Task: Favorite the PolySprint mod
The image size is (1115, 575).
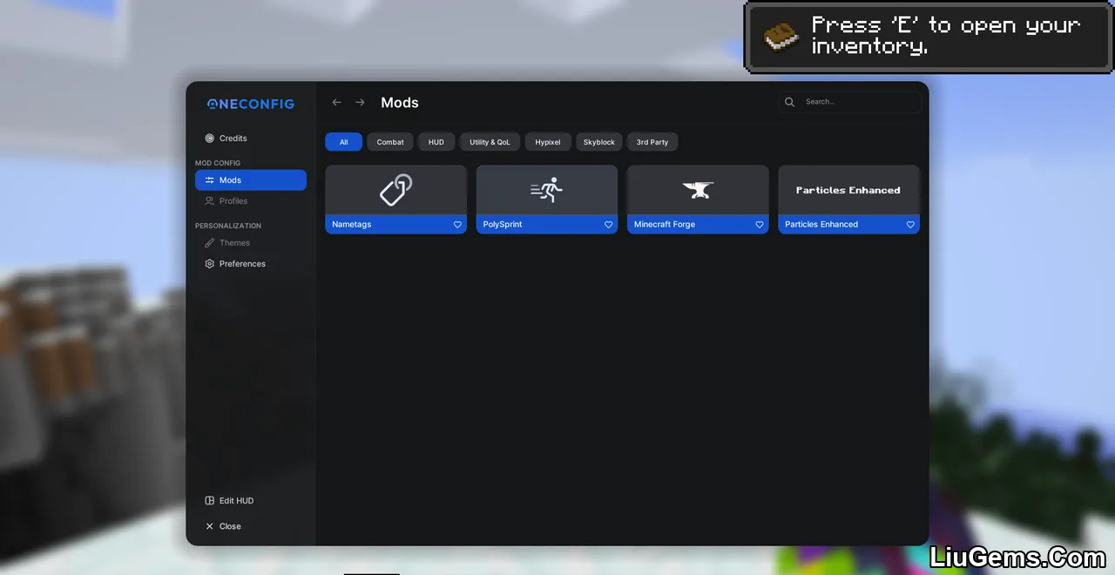Action: pos(608,225)
